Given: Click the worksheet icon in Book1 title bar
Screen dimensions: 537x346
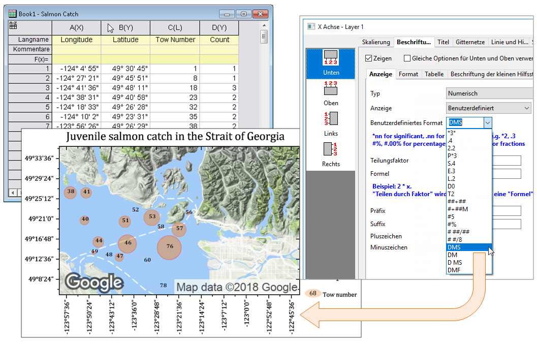Looking at the screenshot, I should point(12,14).
